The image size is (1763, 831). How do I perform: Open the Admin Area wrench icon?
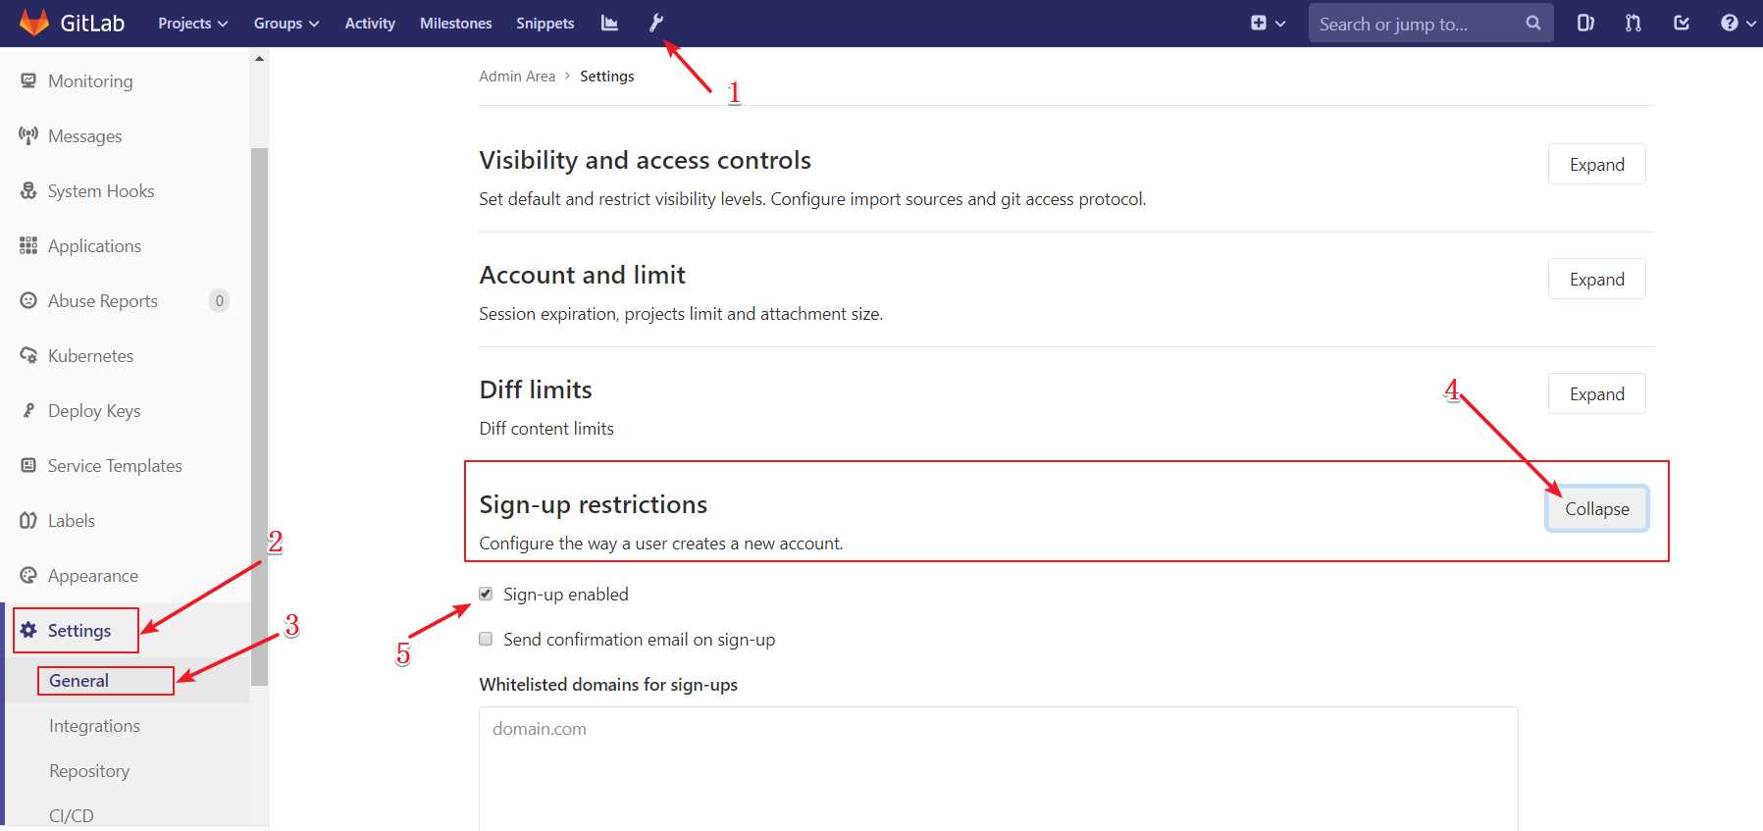656,23
